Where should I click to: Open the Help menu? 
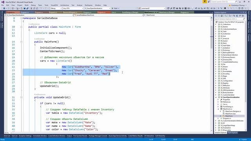click(x=105, y=5)
